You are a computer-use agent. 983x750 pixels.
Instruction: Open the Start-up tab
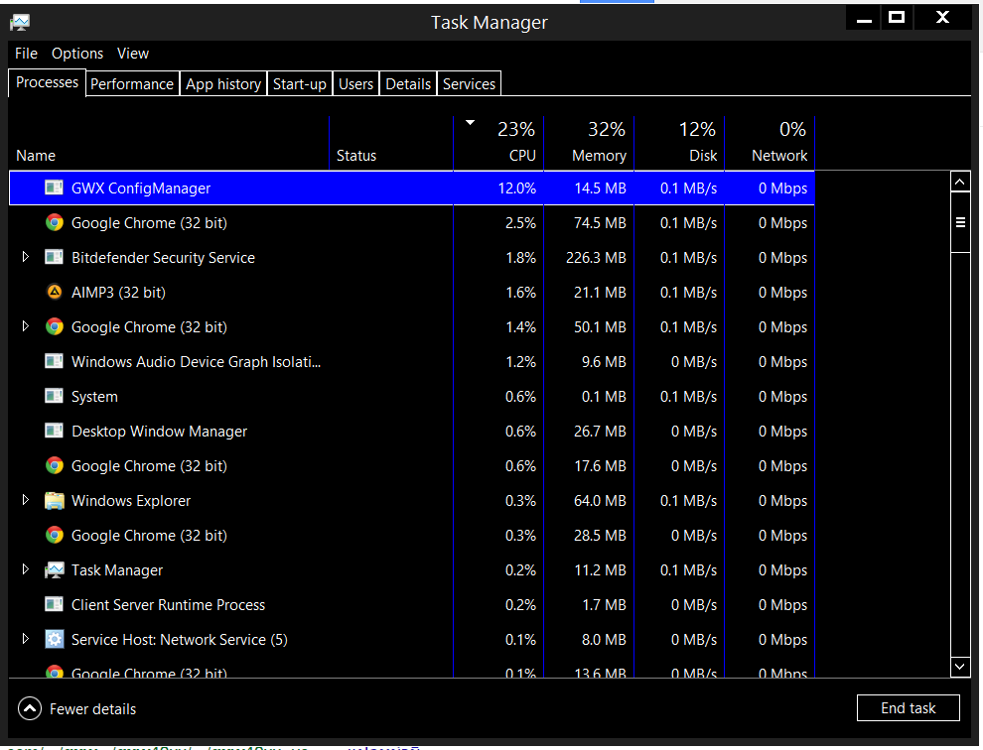300,84
